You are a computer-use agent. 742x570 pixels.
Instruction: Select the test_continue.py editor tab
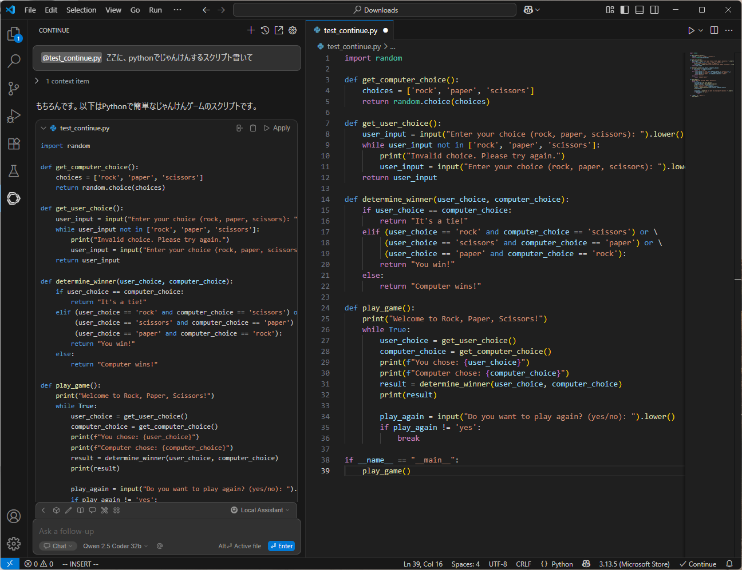pyautogui.click(x=350, y=30)
